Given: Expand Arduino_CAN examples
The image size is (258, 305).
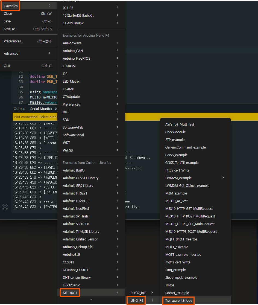Looking at the screenshot, I should (91, 51).
